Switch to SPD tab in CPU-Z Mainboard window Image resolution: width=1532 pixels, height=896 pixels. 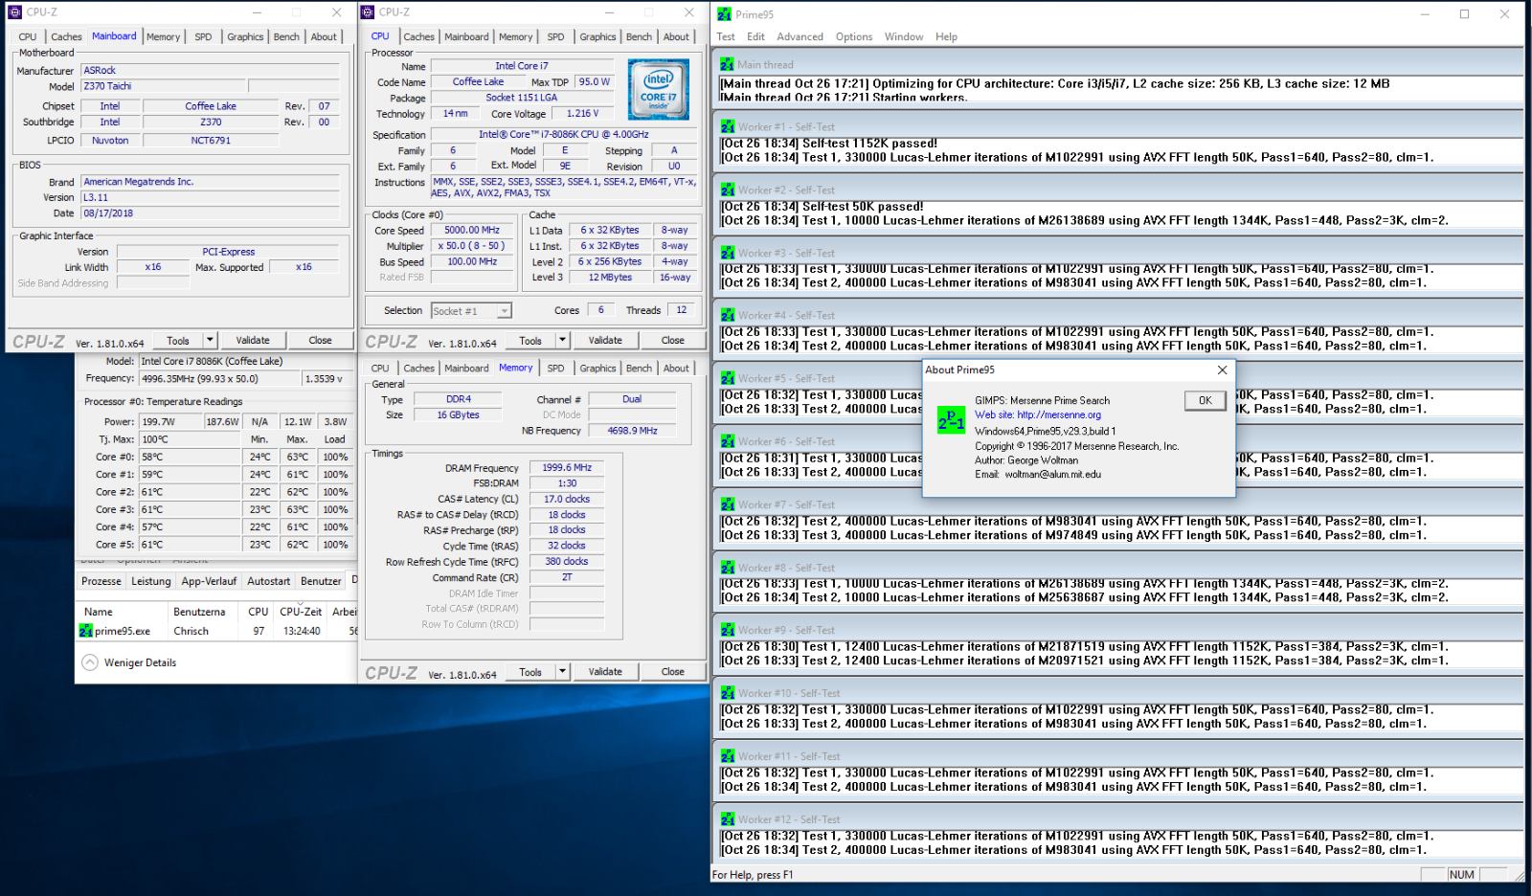203,36
